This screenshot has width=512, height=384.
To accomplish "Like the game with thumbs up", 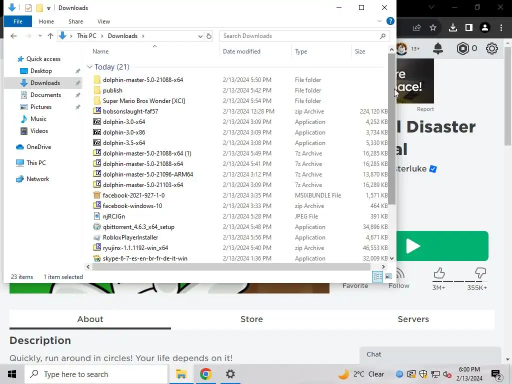I will [x=439, y=273].
